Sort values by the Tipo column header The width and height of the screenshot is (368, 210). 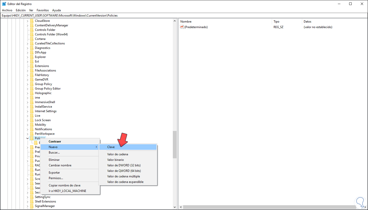coord(287,22)
